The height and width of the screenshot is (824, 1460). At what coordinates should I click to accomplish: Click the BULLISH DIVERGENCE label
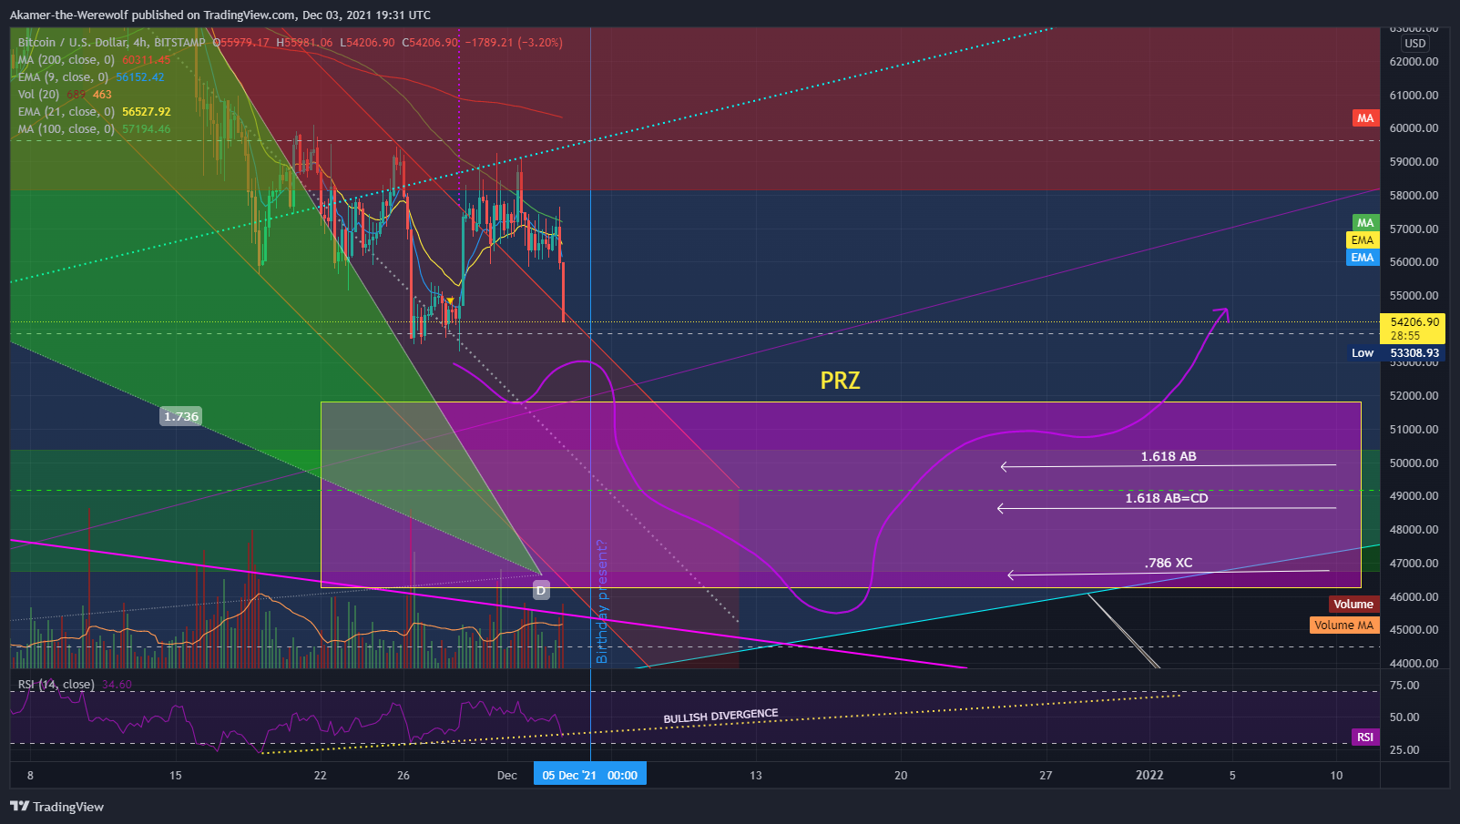pos(720,717)
